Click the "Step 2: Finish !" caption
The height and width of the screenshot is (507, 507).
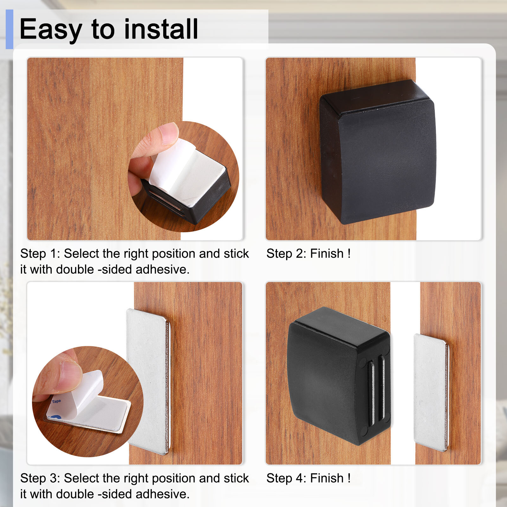pos(308,253)
